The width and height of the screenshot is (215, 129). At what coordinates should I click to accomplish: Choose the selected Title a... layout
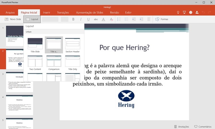click(54, 45)
